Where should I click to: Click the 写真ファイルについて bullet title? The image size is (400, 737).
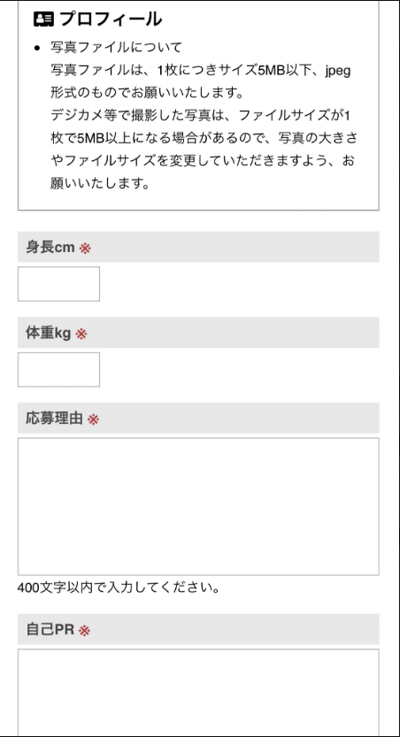click(116, 48)
